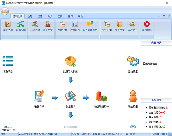Switch to the 业务 ribbon tab

pos(30,16)
